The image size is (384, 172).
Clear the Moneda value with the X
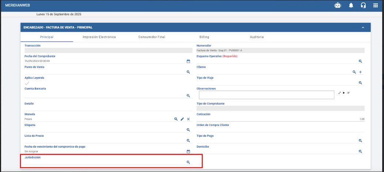coord(188,119)
